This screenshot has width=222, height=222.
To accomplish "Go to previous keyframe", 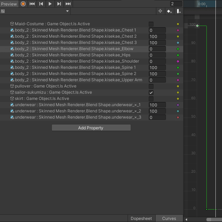I will pos(41,4).
